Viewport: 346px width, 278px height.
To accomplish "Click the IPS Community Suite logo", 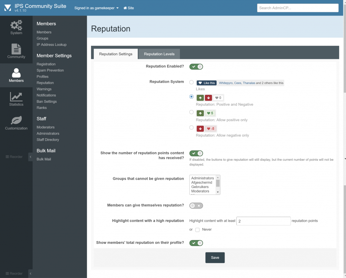I will 8,8.
